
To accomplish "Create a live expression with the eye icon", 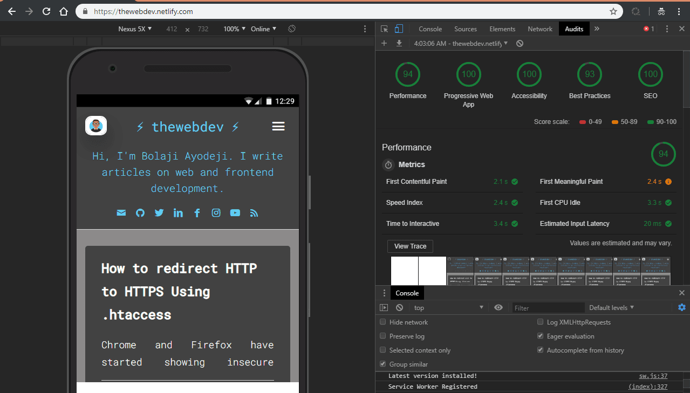I will tap(498, 307).
